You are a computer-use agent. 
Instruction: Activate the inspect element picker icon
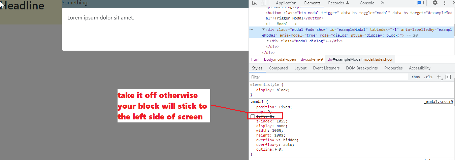pos(255,3)
